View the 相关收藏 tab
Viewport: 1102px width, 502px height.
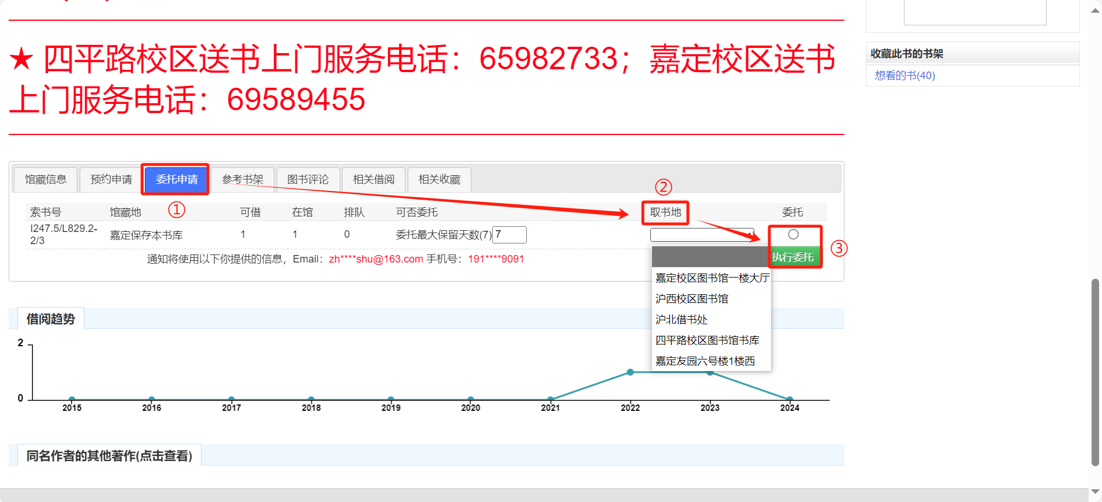point(440,179)
